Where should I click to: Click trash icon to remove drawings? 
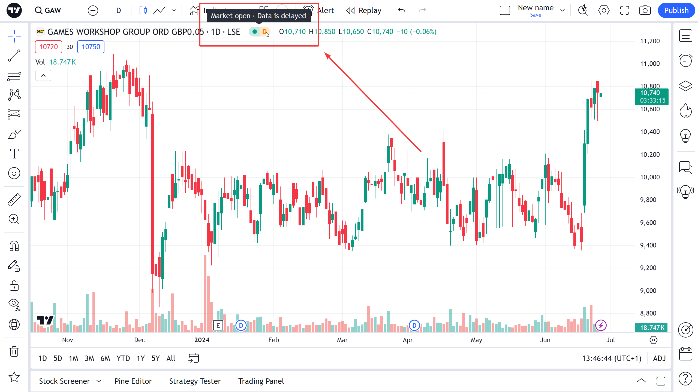coord(14,351)
